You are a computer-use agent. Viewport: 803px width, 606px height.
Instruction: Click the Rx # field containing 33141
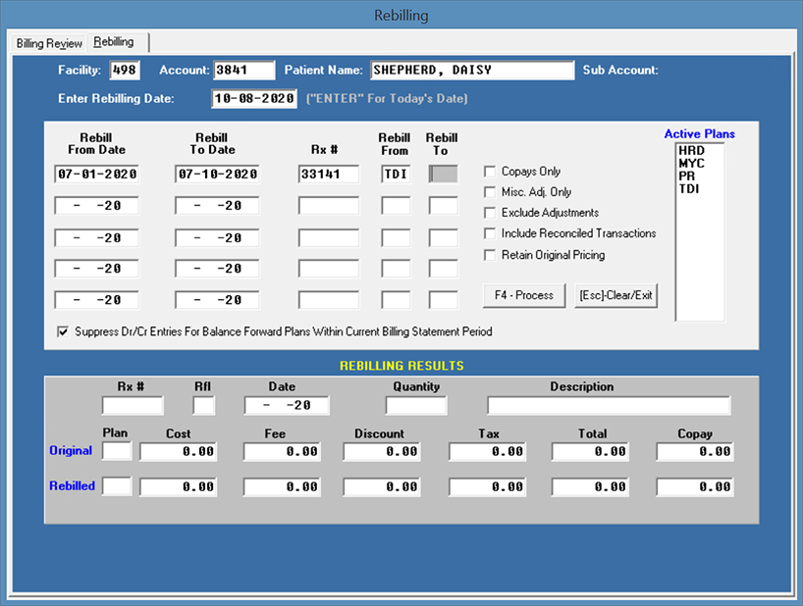(329, 175)
